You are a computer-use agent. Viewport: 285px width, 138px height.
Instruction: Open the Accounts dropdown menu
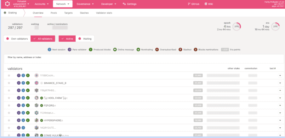tap(42, 4)
